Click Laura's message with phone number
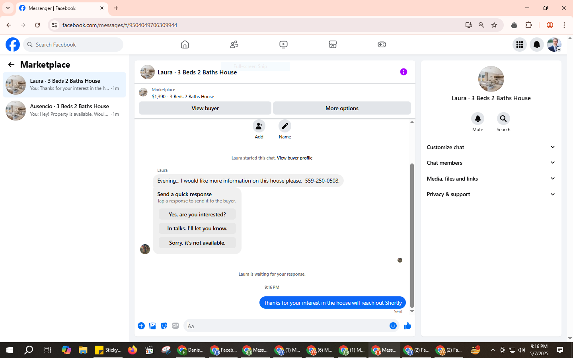The height and width of the screenshot is (358, 573). (248, 181)
